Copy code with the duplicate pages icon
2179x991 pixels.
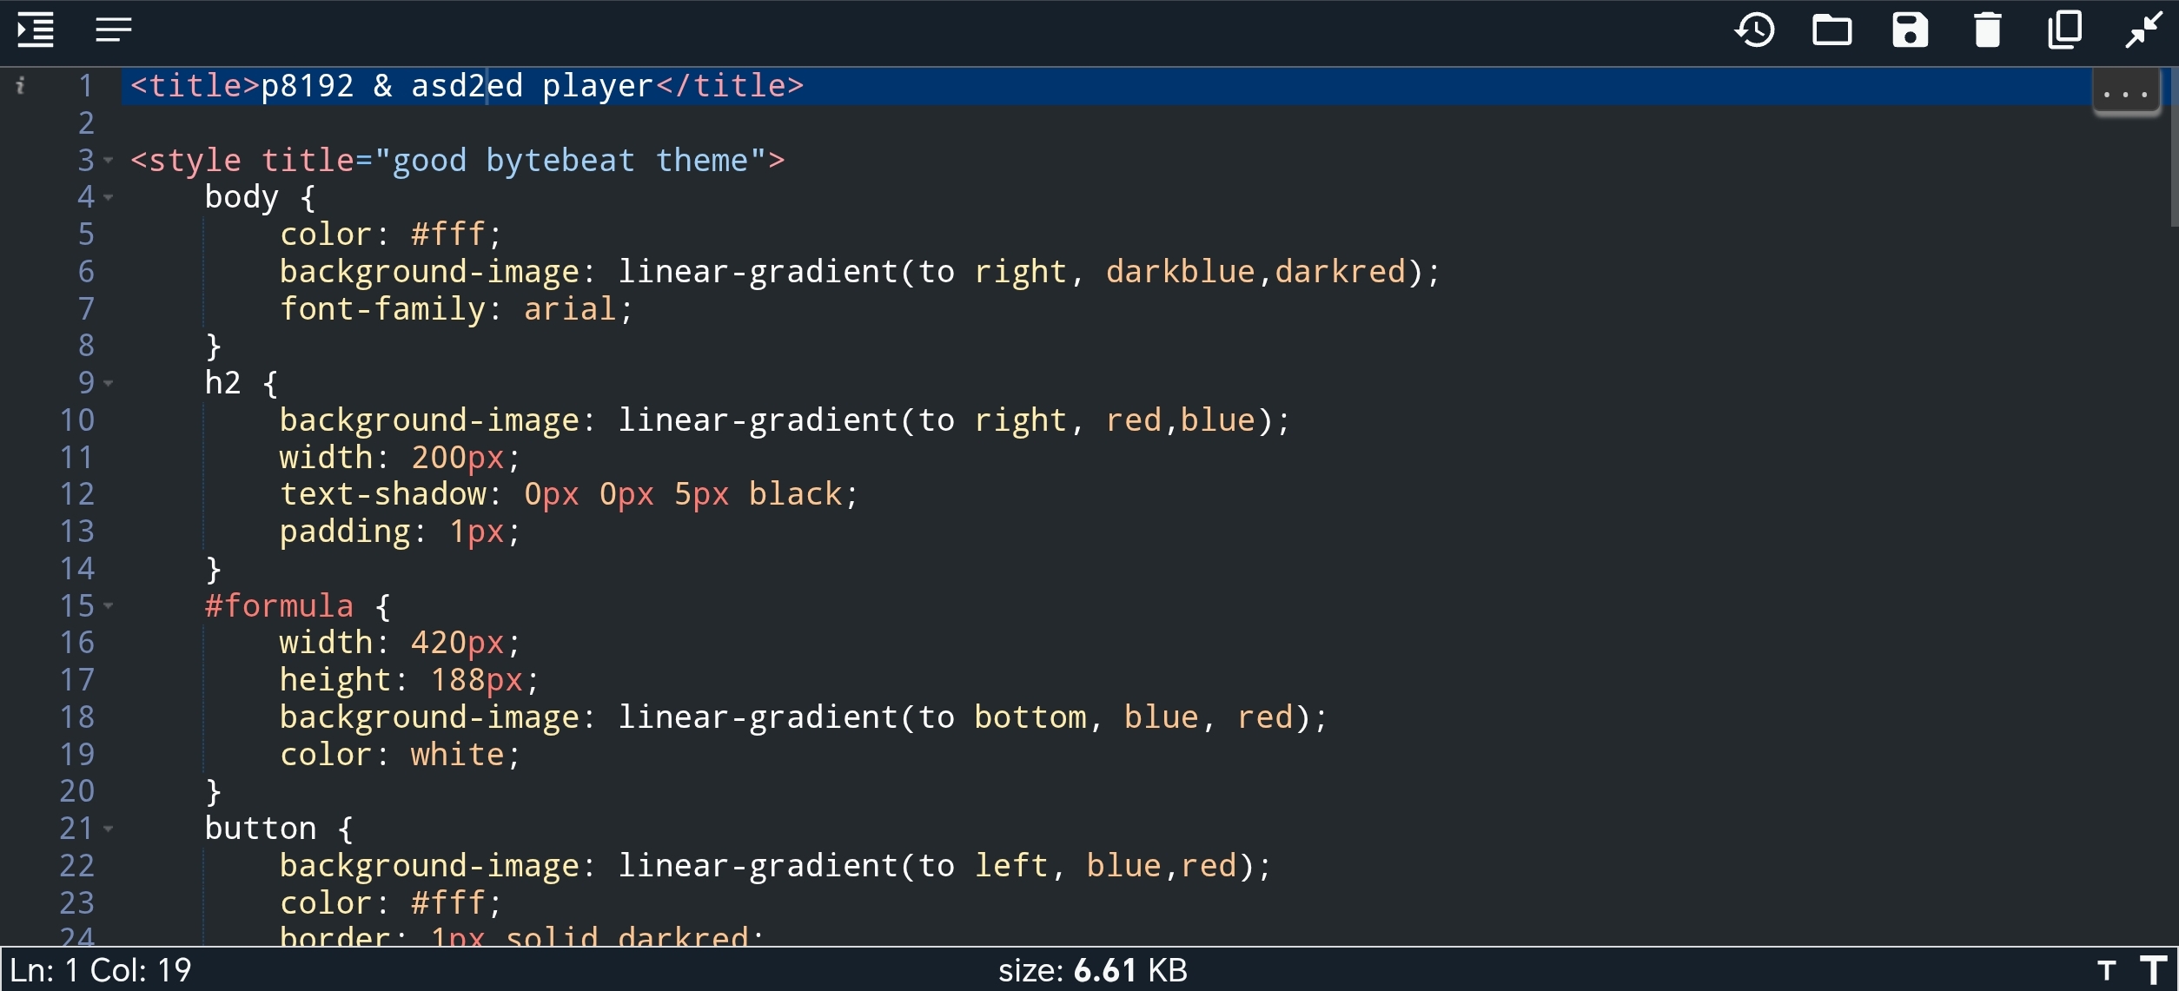(x=2065, y=30)
